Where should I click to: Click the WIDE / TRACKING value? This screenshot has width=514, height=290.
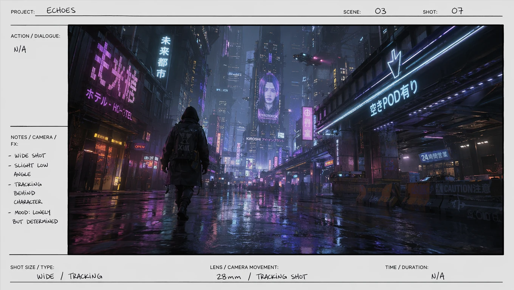70,276
